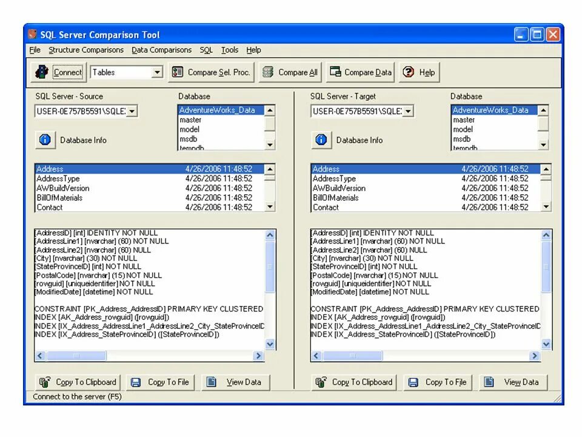Click Compare All button text
This screenshot has height=437, width=582.
point(298,72)
